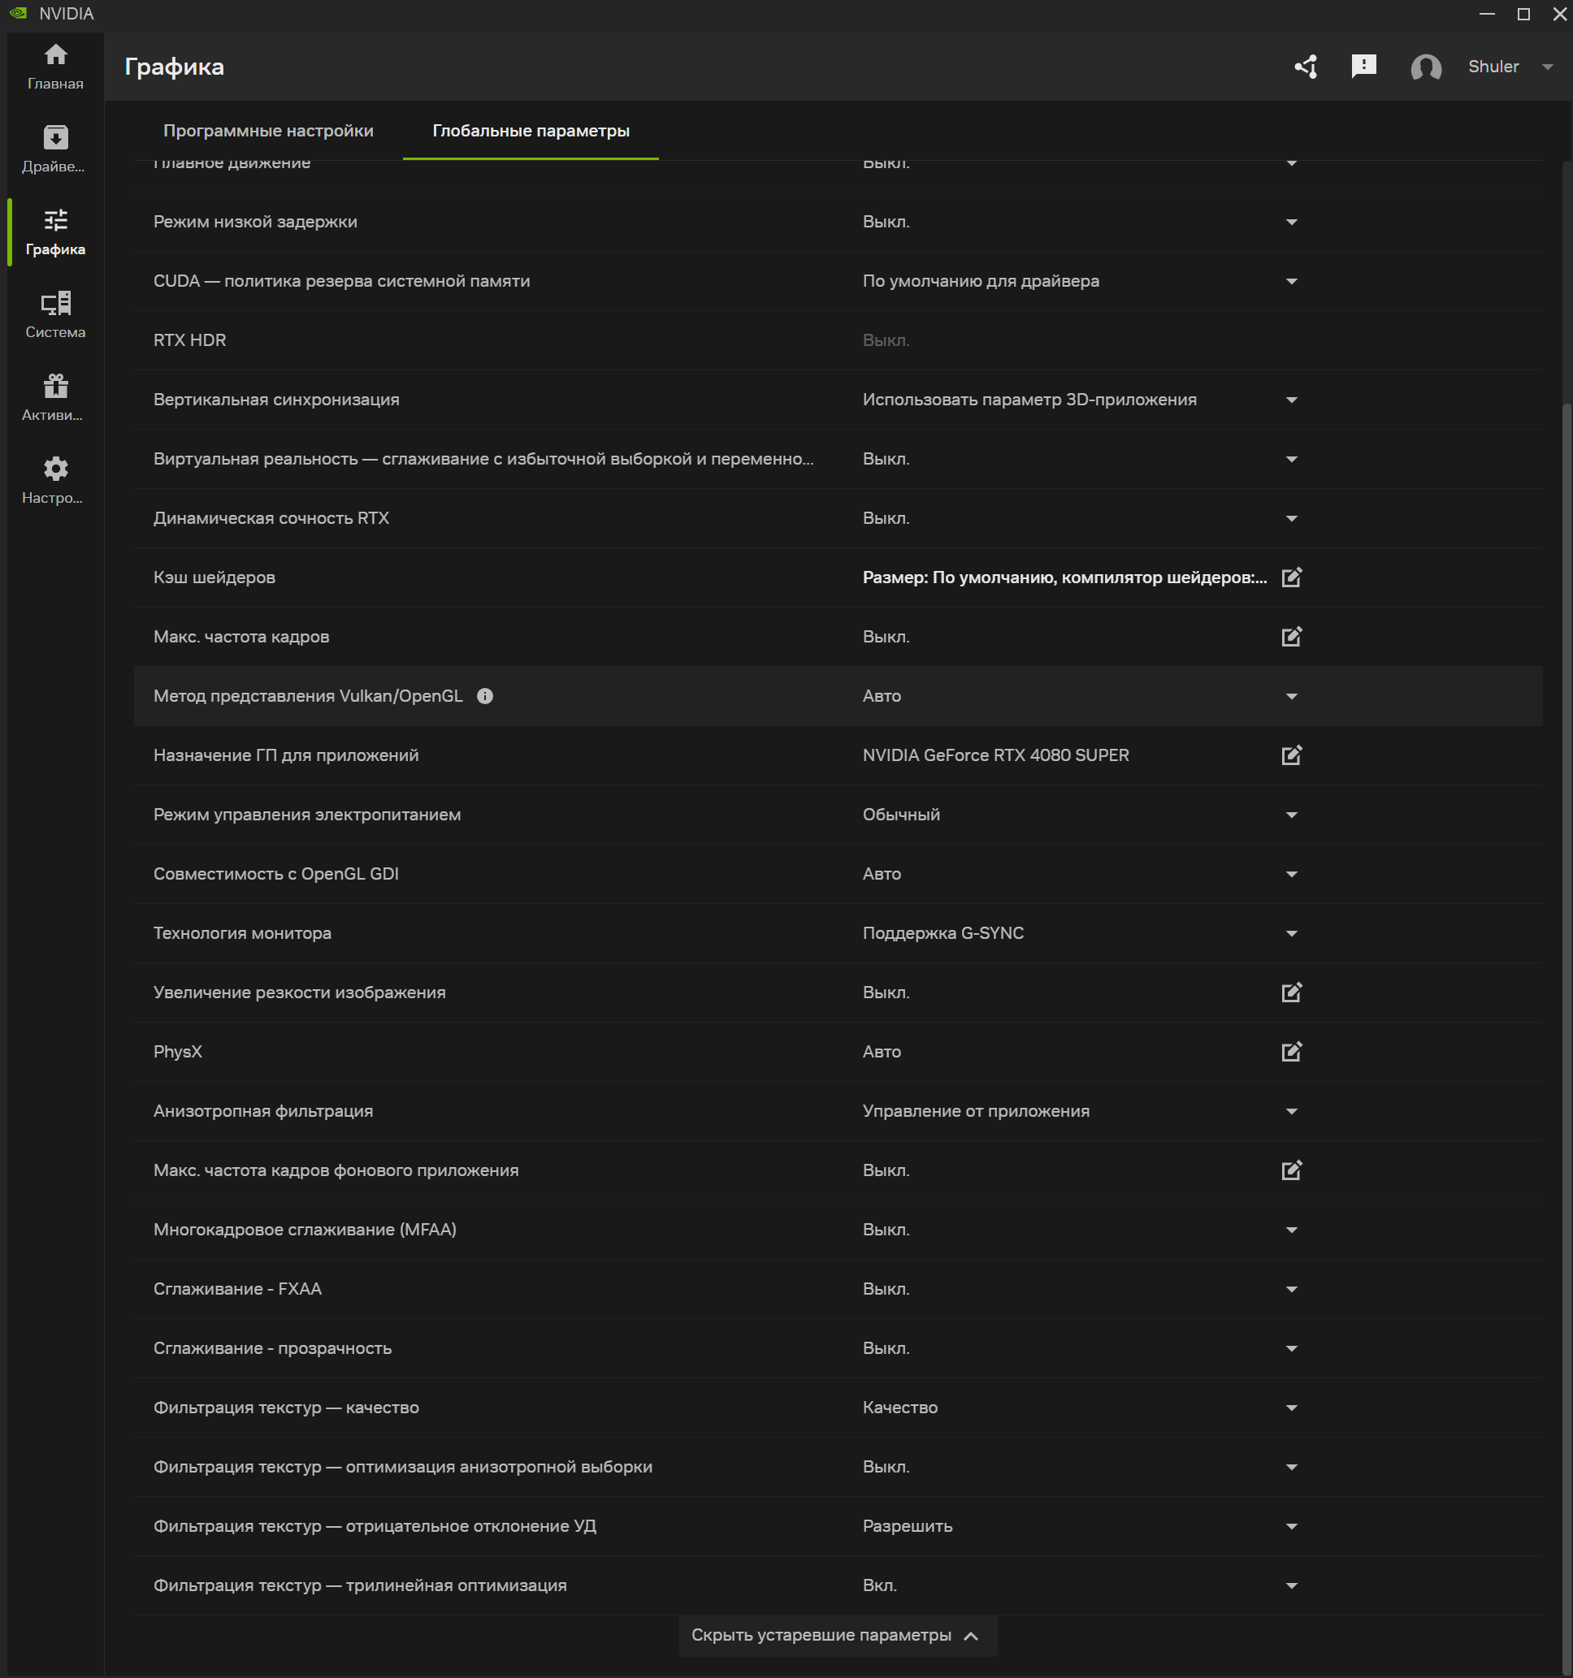Show info for Метод представления Vulkan/OpenGL
Screen dimensions: 1573x1678
(484, 696)
